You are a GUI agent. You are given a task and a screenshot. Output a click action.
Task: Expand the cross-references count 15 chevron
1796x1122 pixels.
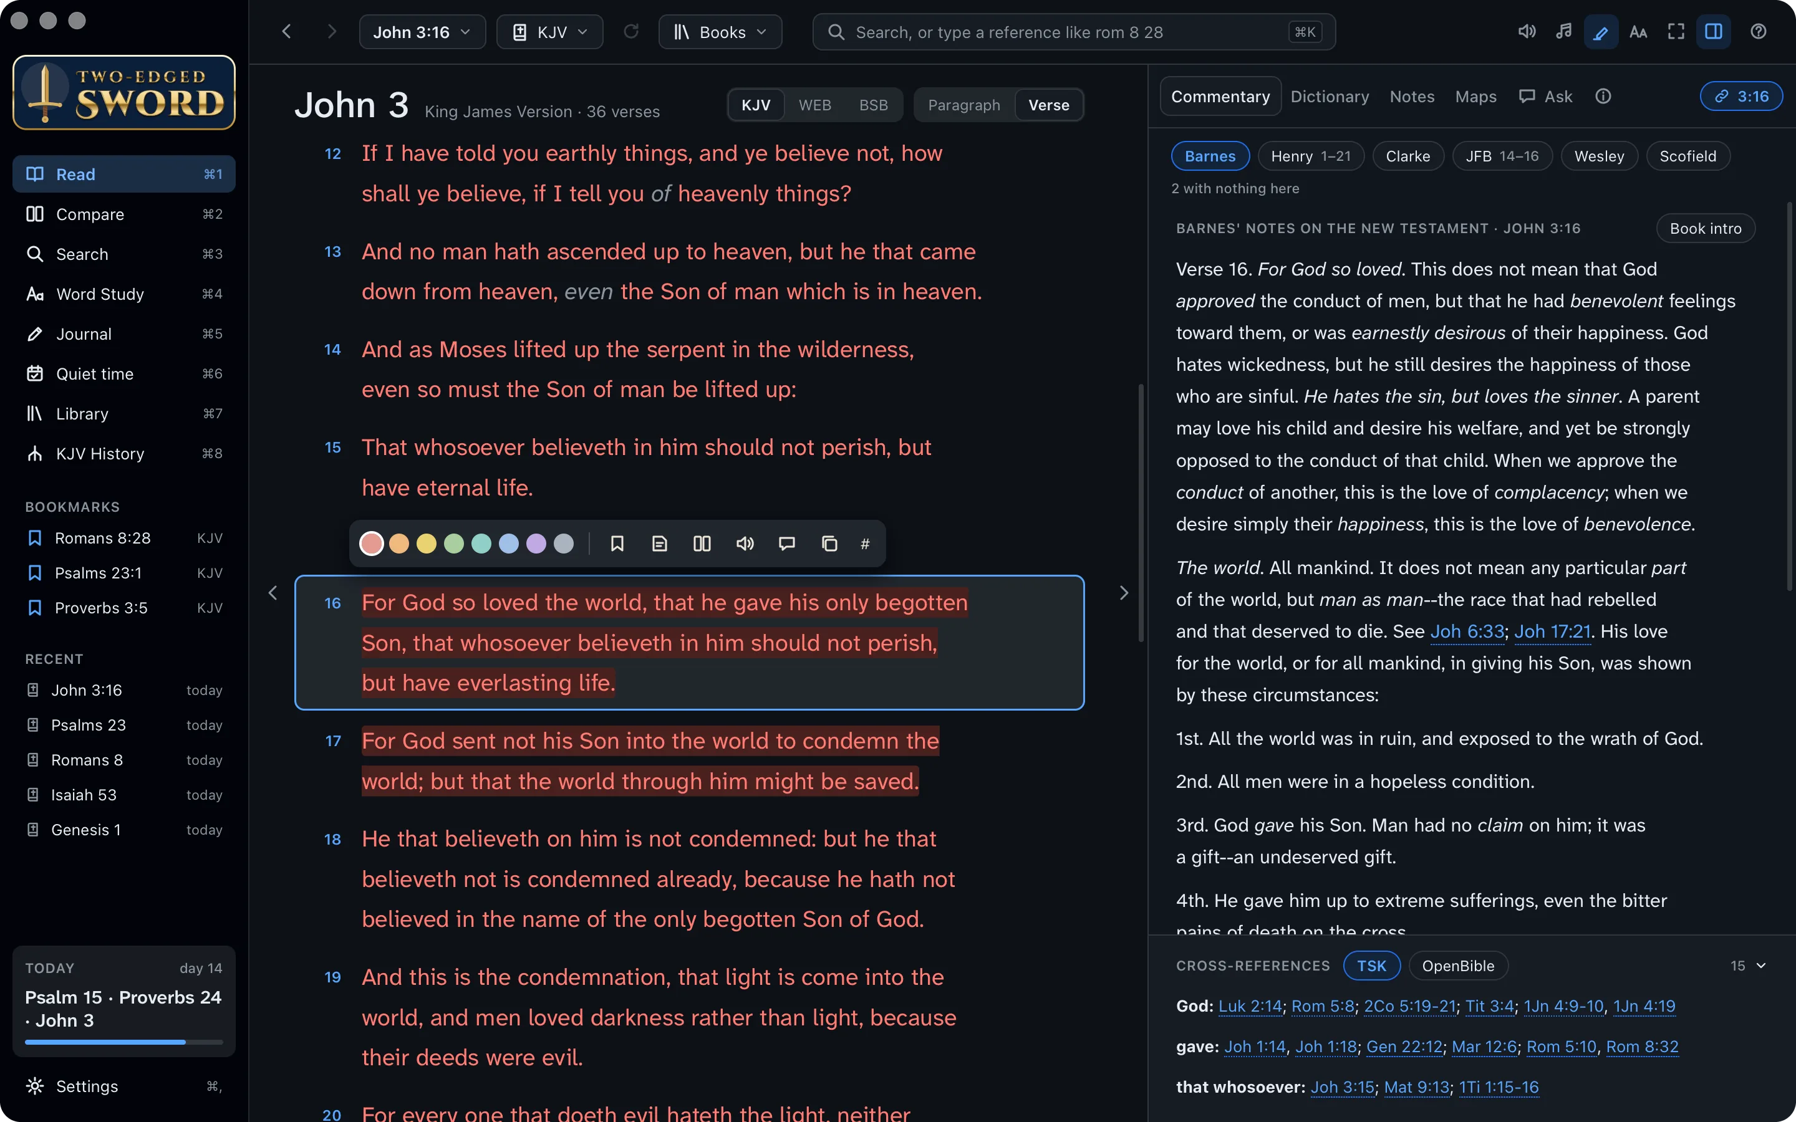(1760, 966)
